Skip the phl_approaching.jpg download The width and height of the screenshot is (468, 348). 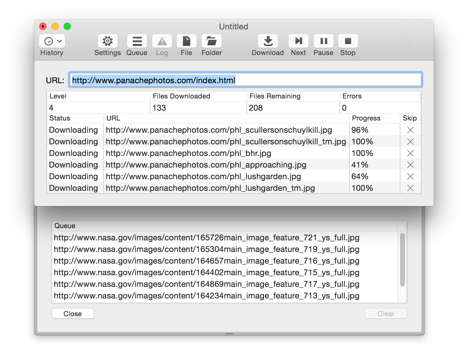[410, 165]
